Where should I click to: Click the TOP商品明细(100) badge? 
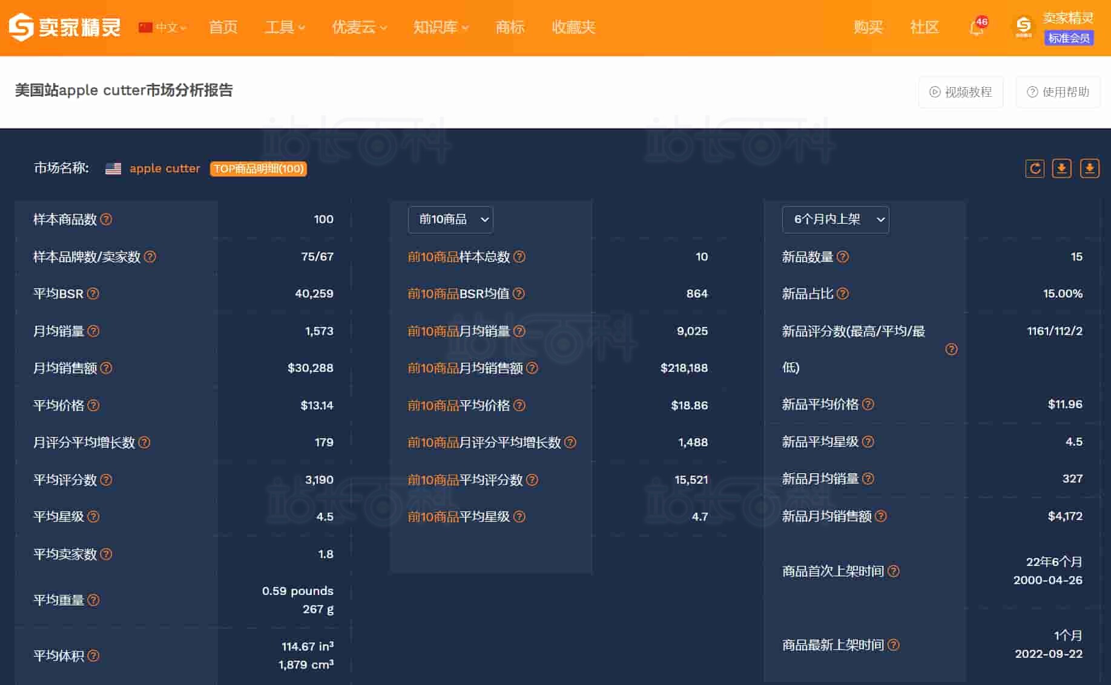(x=258, y=169)
